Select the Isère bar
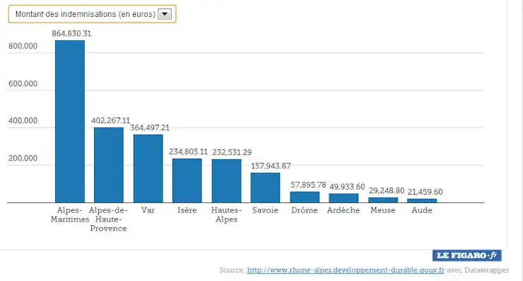The image size is (523, 281). [x=187, y=180]
